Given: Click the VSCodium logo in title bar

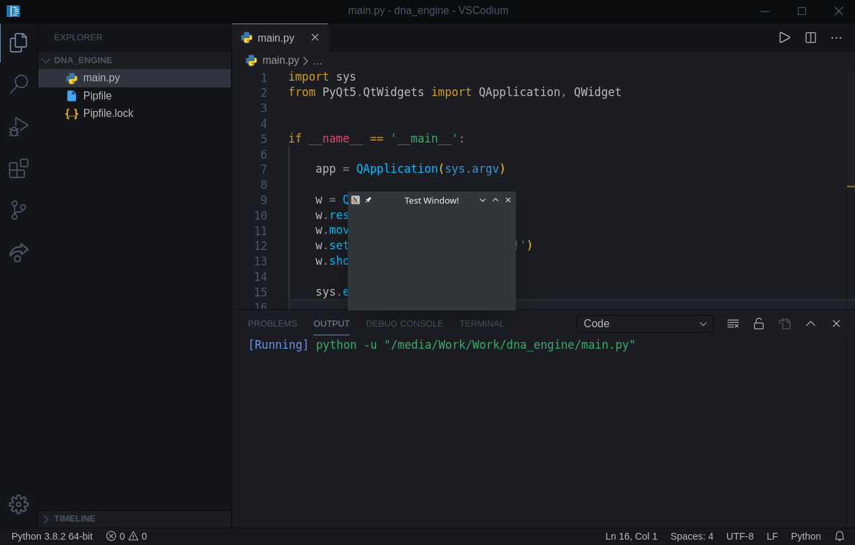Looking at the screenshot, I should click(13, 11).
